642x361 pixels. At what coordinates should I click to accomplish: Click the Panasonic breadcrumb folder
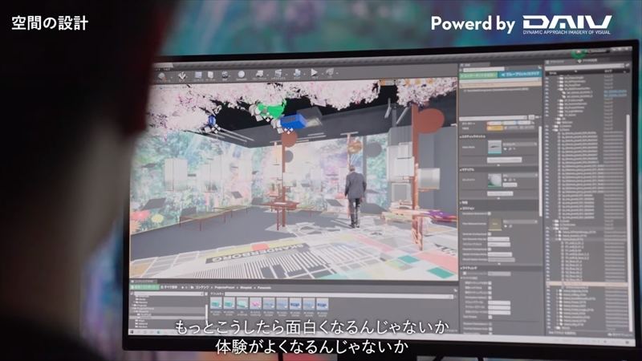264,288
